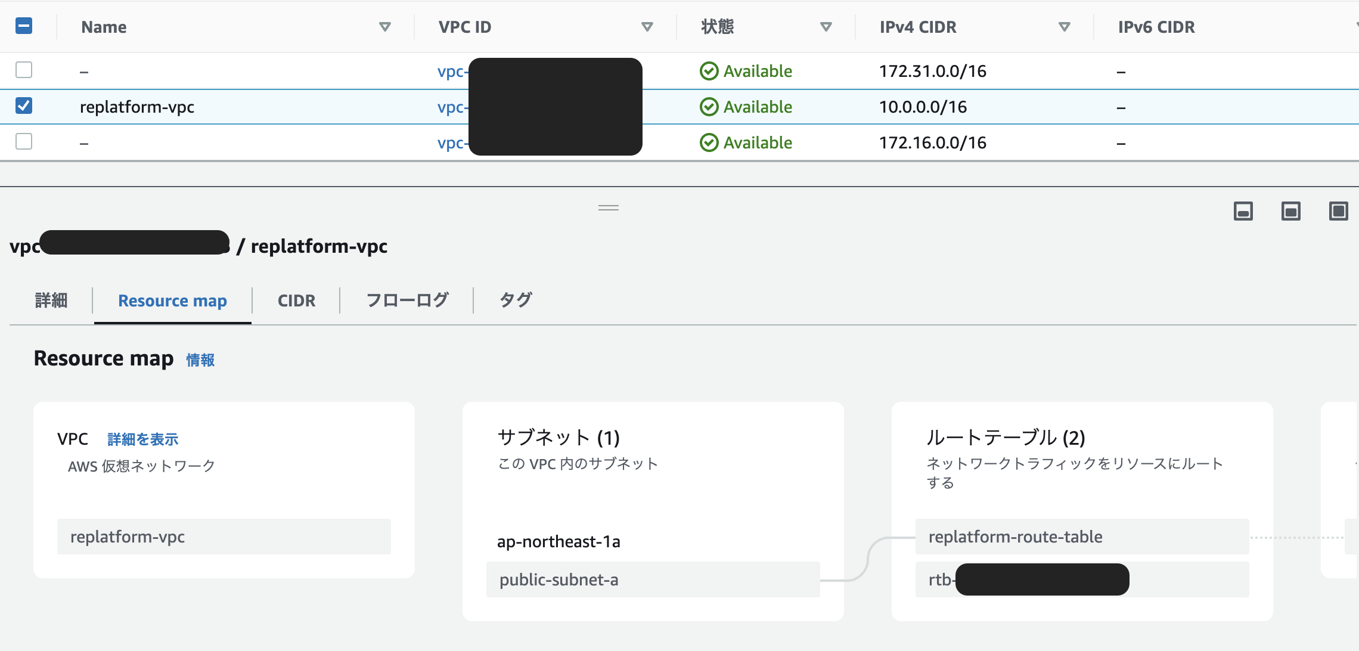The image size is (1359, 651).
Task: Select public-subnet-a in the subnets card
Action: coord(653,579)
